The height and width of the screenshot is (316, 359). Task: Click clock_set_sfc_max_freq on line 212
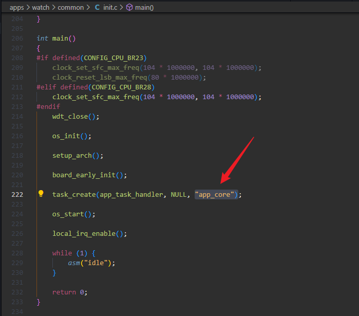tap(96, 97)
